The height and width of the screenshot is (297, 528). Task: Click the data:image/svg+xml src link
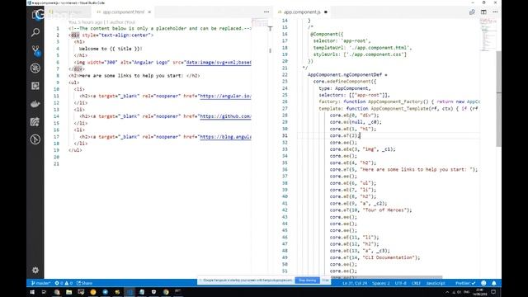(219, 63)
